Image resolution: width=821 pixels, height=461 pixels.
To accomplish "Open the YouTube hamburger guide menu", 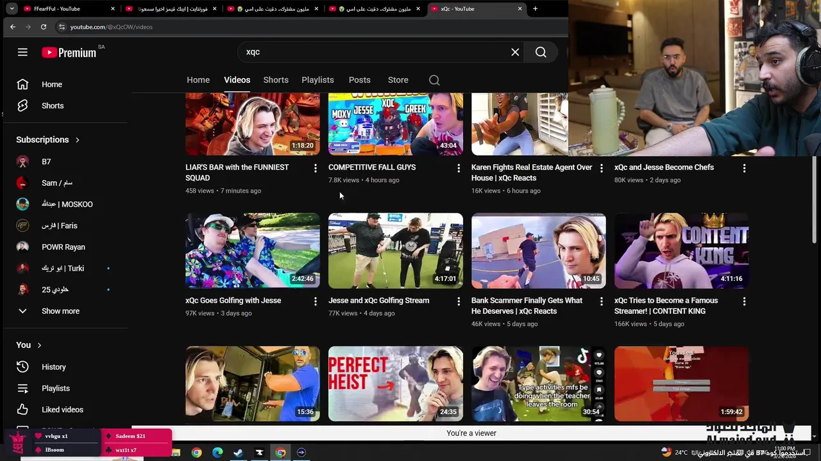I will pyautogui.click(x=22, y=53).
